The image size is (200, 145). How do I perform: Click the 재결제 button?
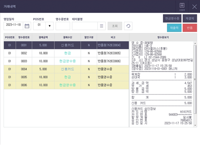pos(190,18)
